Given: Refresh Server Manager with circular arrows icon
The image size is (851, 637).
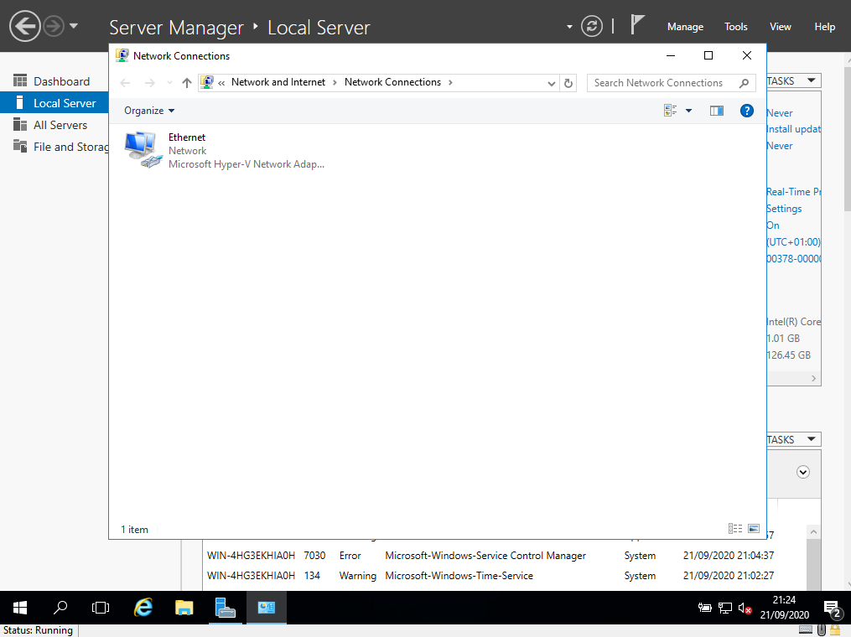Looking at the screenshot, I should (x=592, y=26).
